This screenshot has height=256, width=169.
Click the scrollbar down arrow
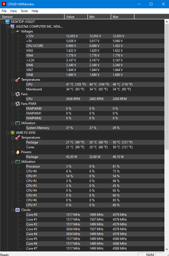click(167, 249)
